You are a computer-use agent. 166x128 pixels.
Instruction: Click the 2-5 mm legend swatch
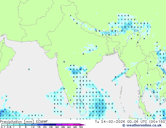click(x=23, y=125)
